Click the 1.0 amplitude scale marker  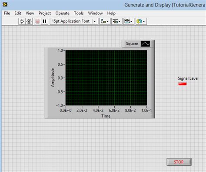[60, 51]
